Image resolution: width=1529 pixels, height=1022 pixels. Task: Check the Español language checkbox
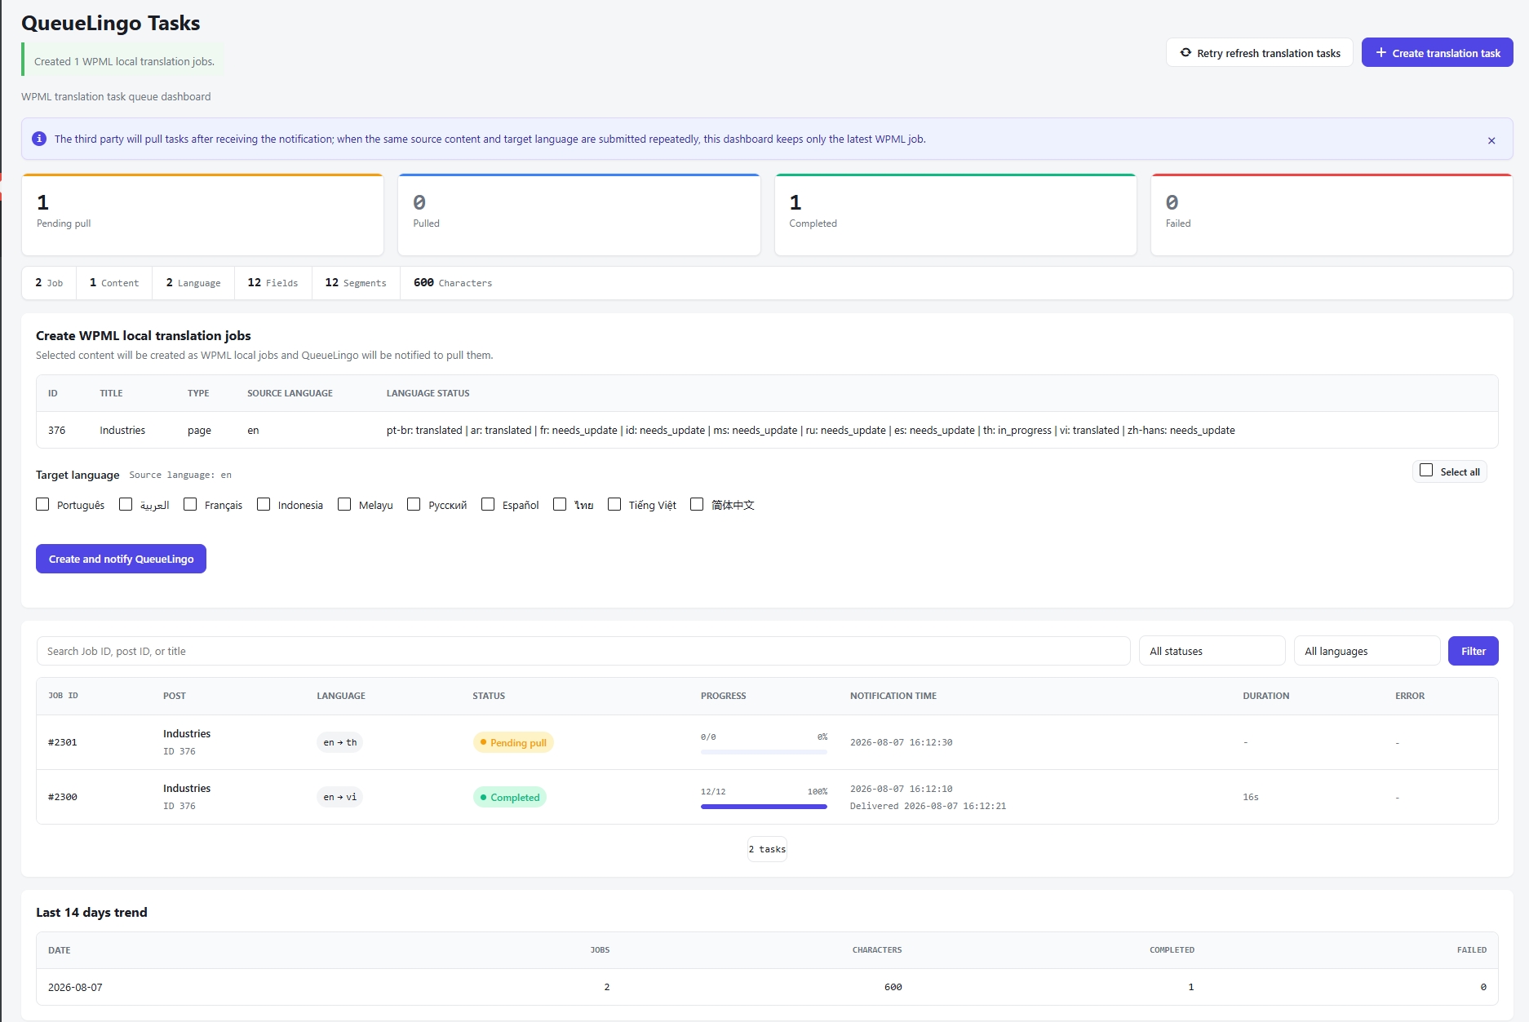click(x=488, y=504)
